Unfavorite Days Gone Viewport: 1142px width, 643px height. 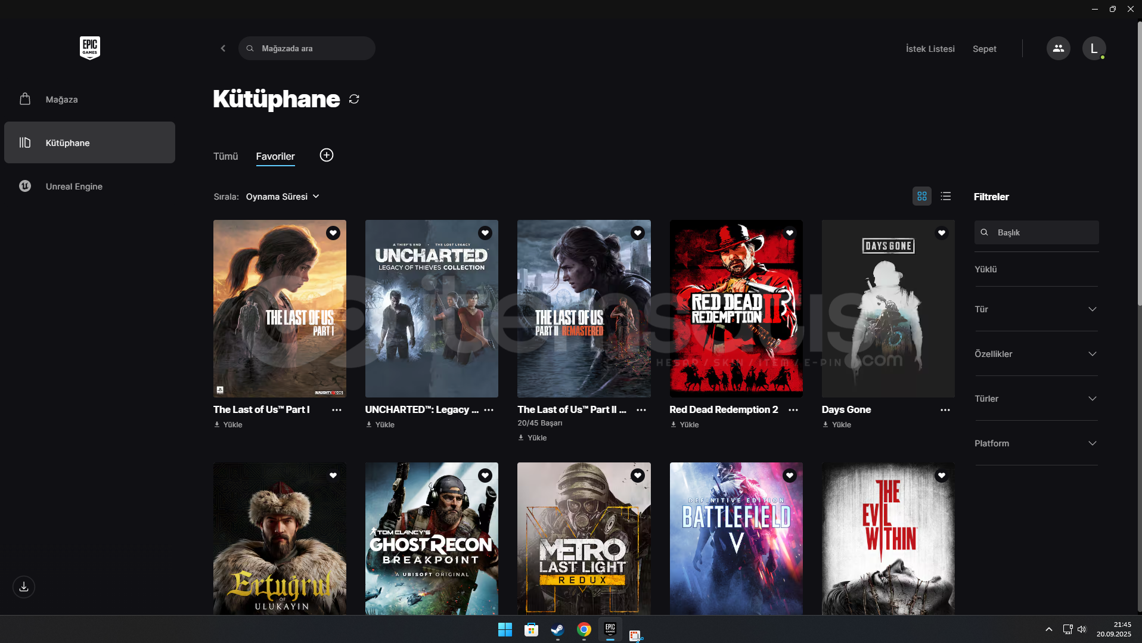[x=942, y=233]
